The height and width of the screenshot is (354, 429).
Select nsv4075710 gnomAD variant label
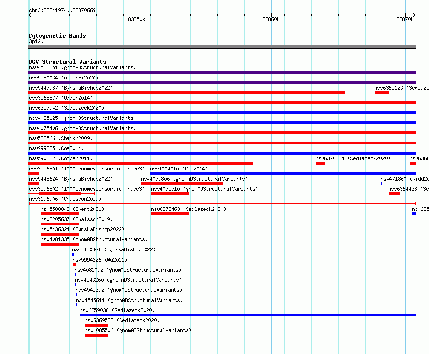point(204,189)
